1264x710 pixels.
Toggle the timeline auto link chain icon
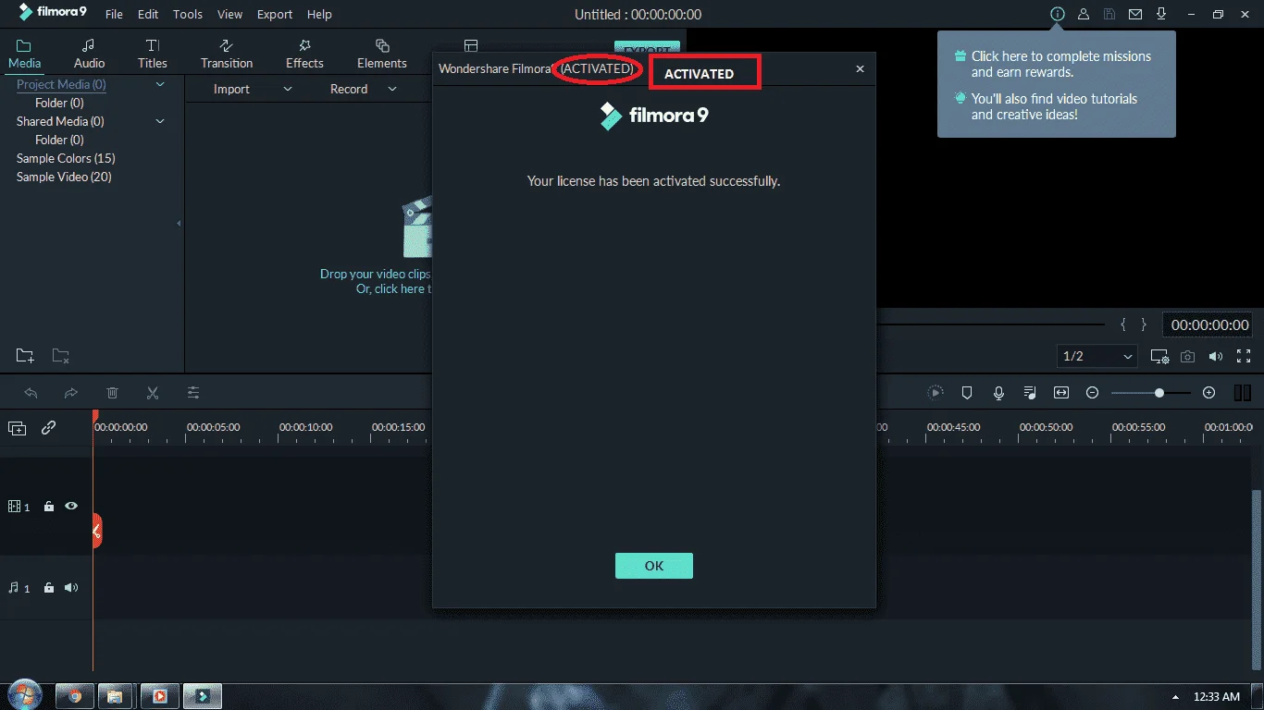pyautogui.click(x=48, y=428)
